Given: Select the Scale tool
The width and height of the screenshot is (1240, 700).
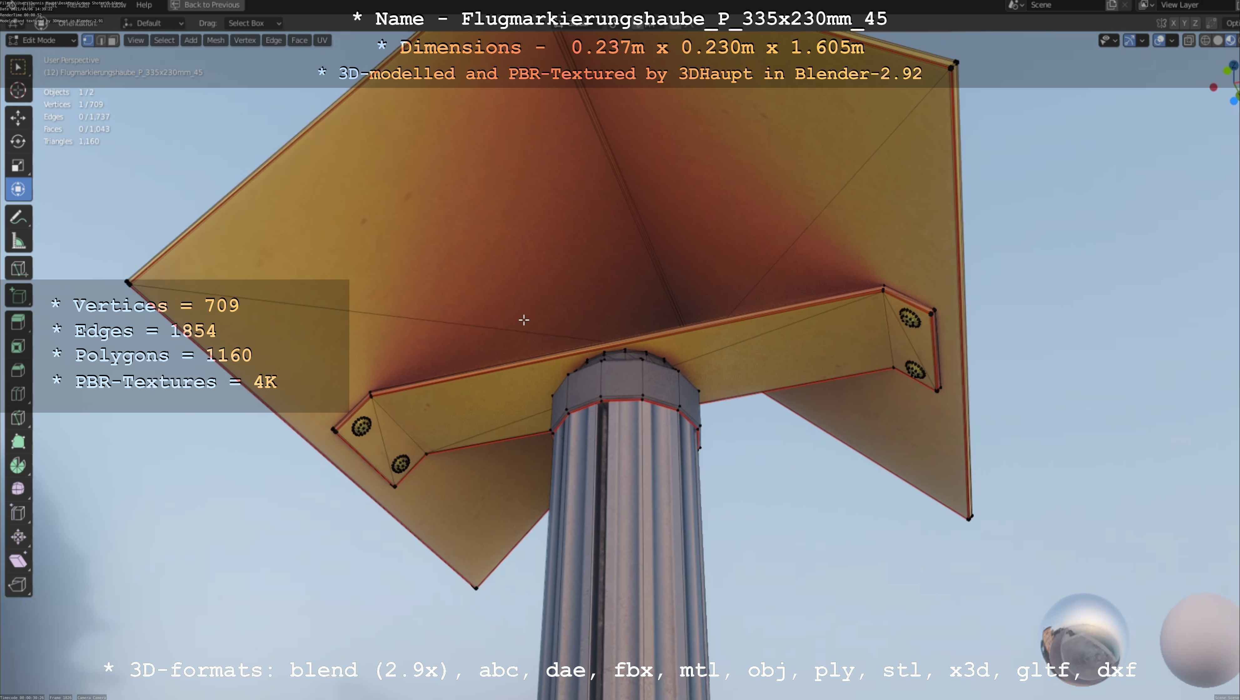Looking at the screenshot, I should tap(18, 165).
